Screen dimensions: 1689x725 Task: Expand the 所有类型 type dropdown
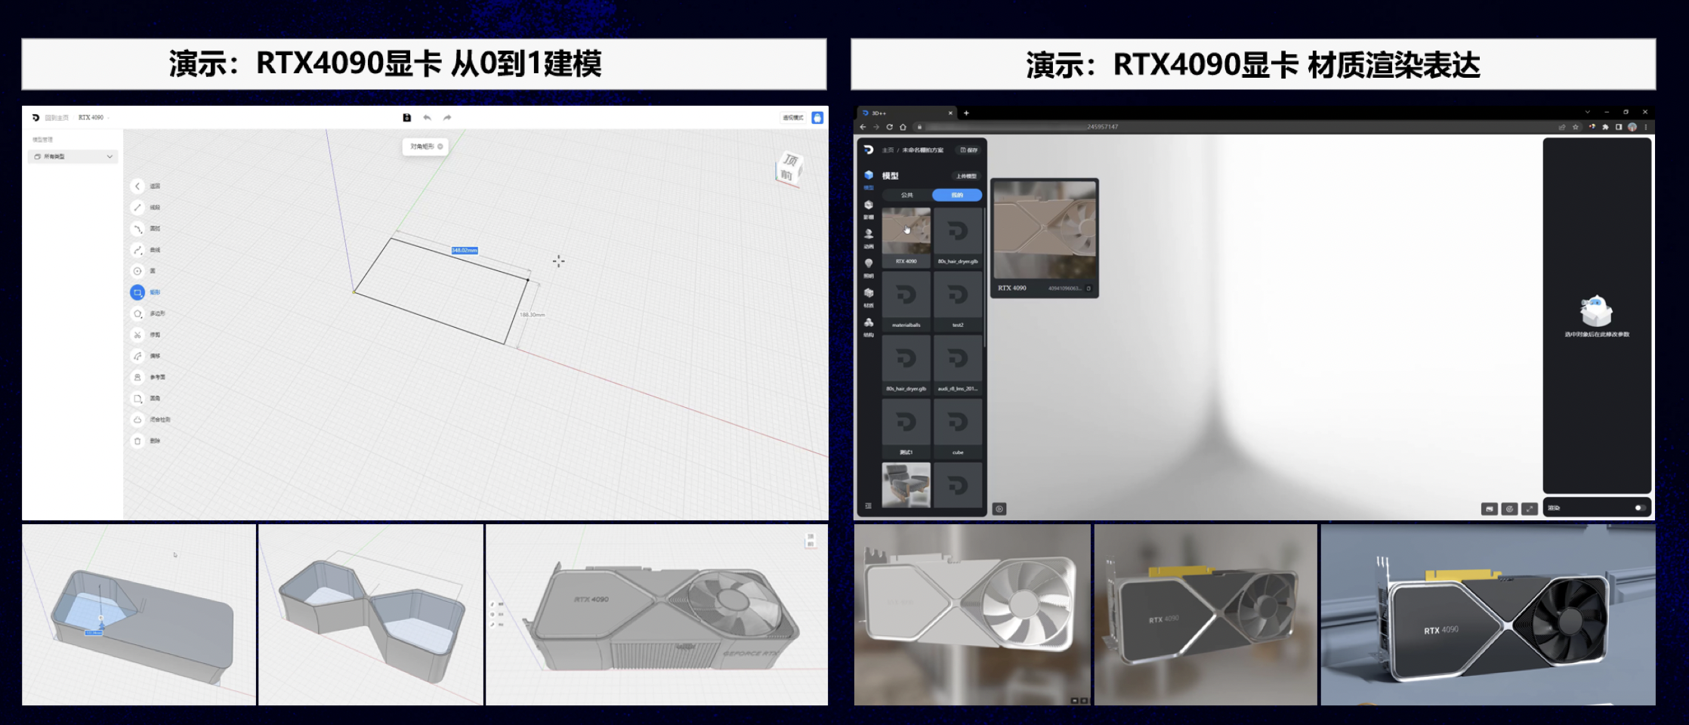click(x=73, y=156)
